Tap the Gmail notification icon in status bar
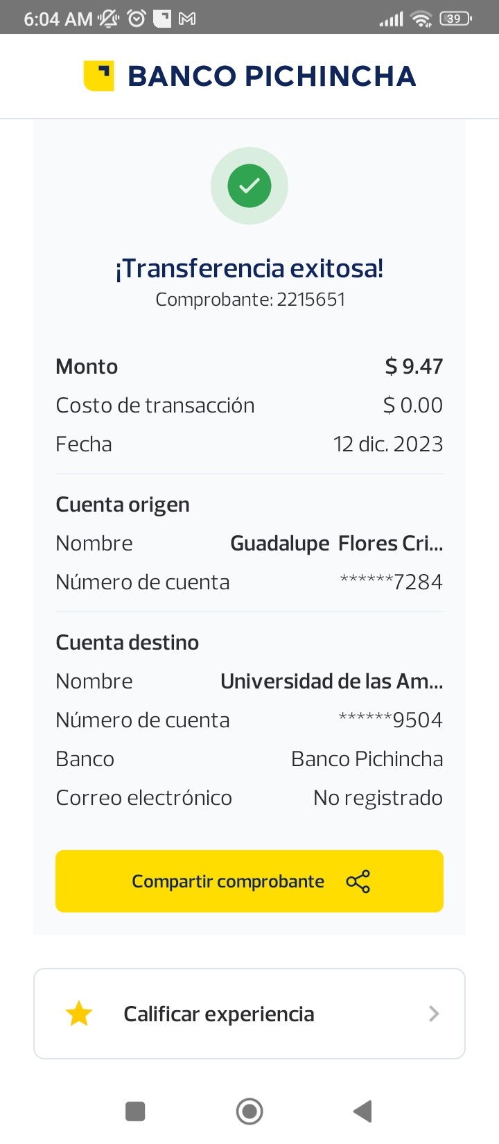 coord(187,19)
